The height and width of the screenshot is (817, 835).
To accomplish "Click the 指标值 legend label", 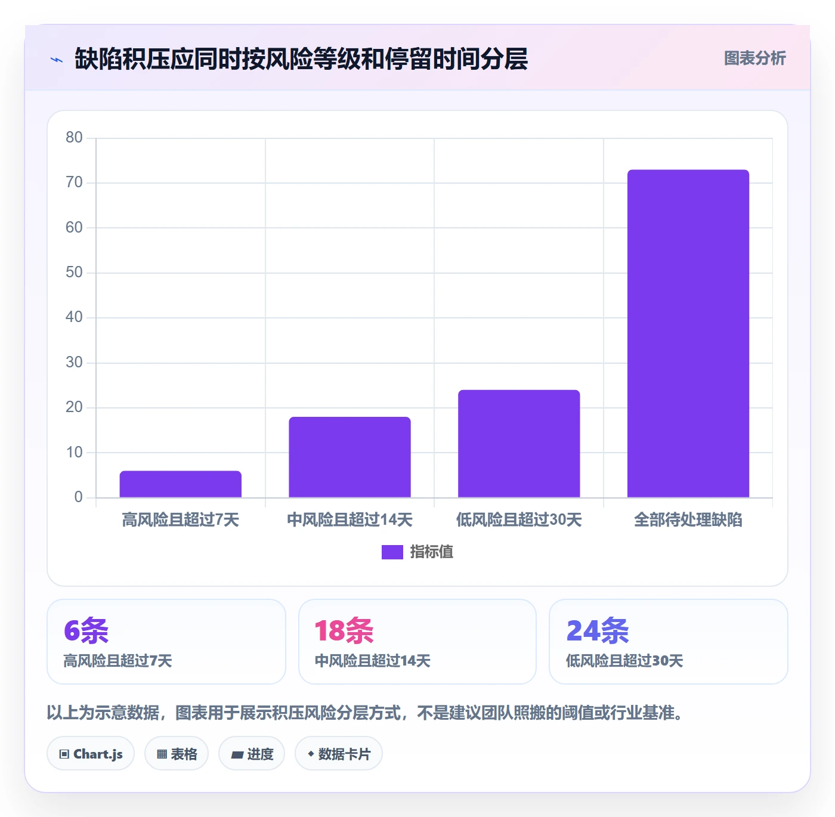I will tap(432, 552).
